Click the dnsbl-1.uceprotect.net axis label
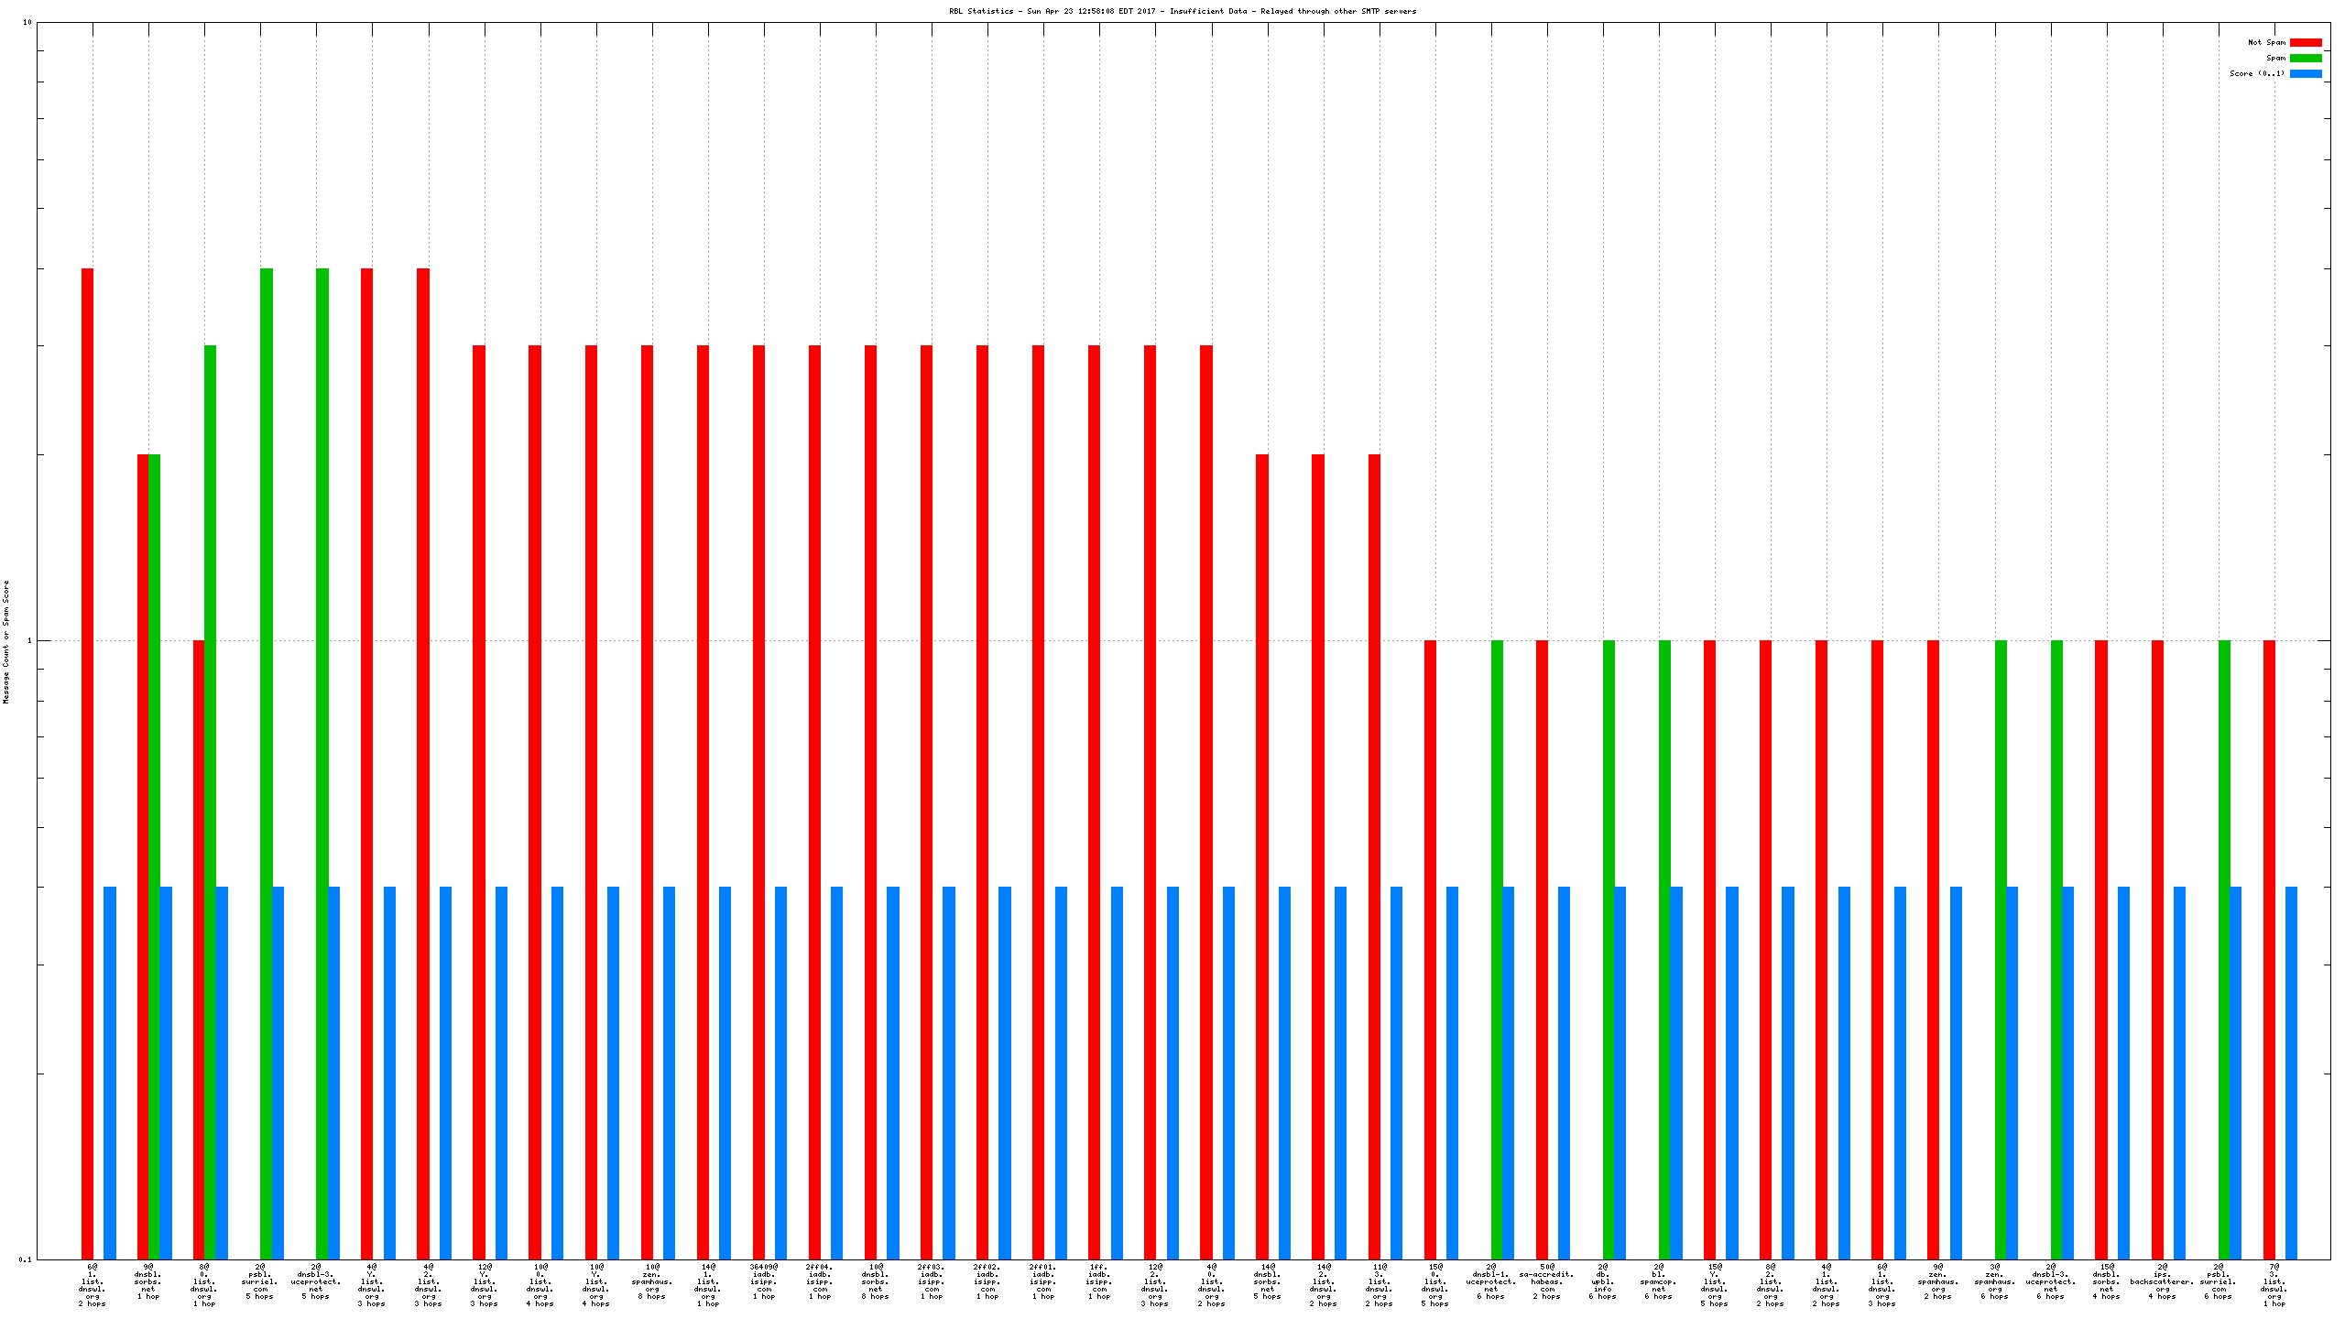This screenshot has height=1319, width=2345. coord(1490,1281)
